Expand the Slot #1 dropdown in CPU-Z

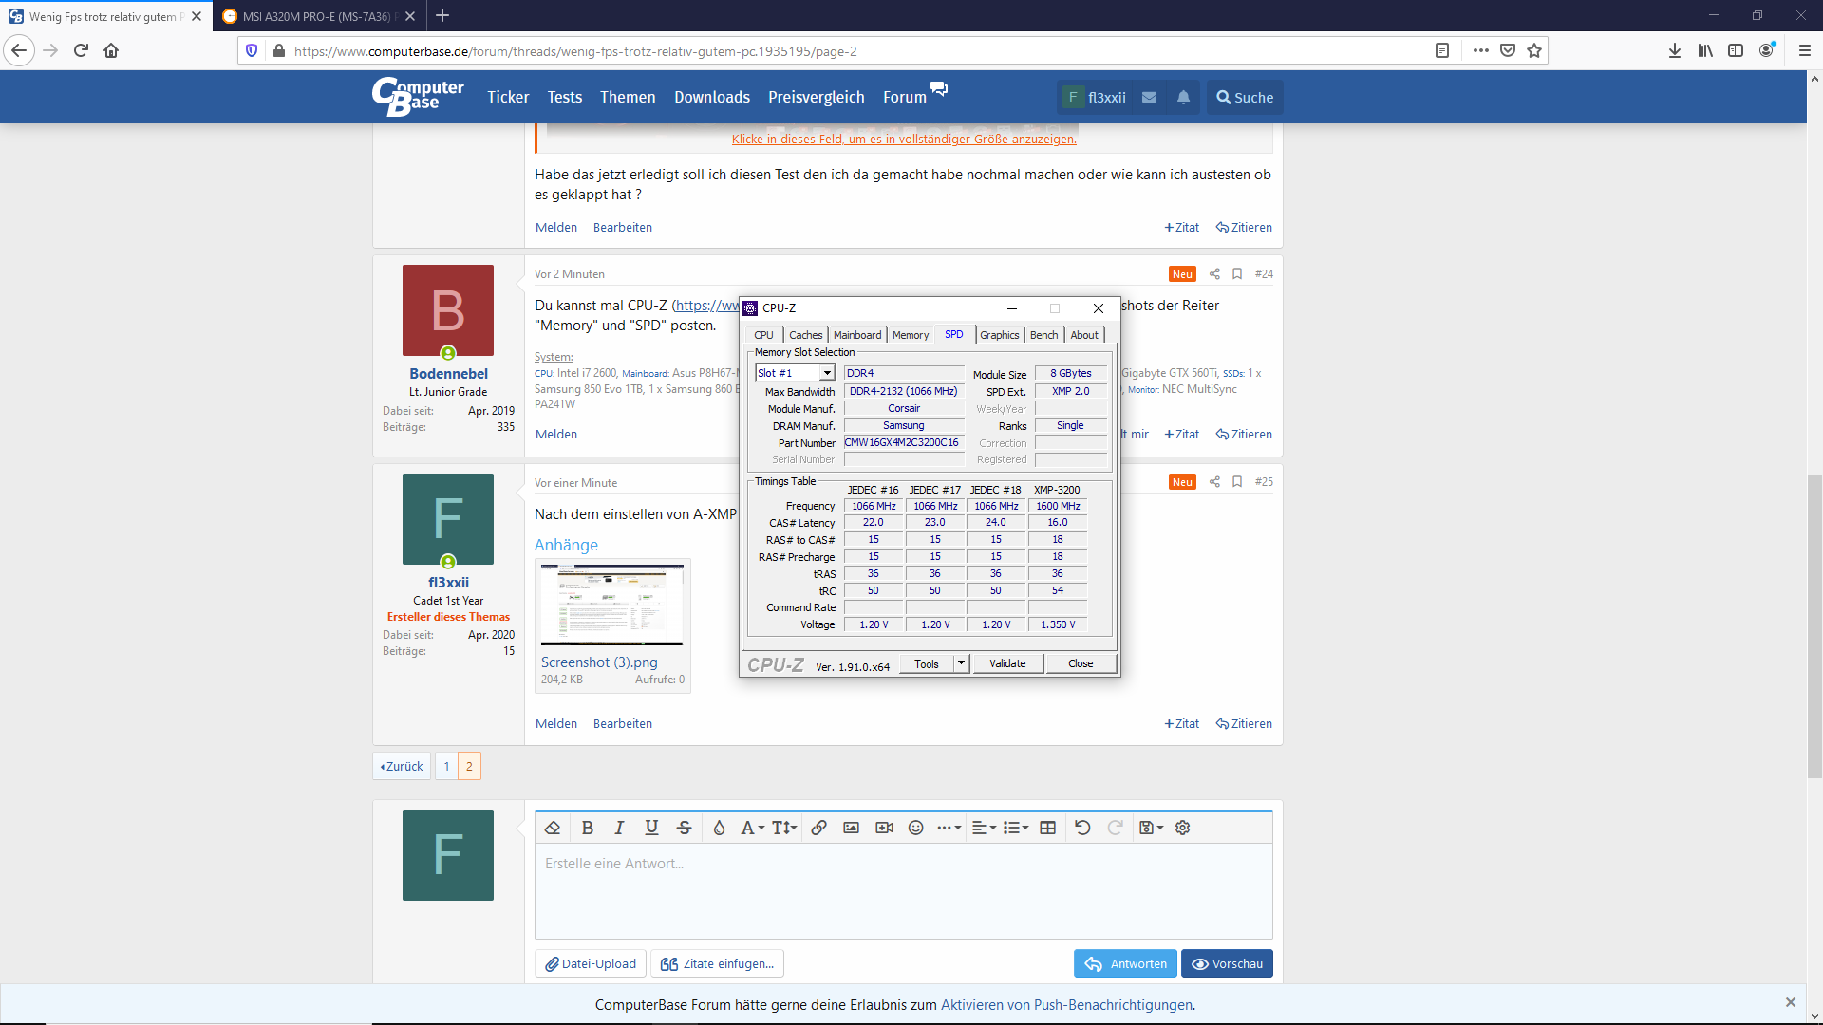pos(827,373)
